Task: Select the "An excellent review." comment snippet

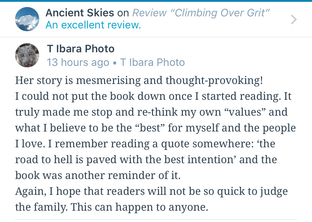Action: click(93, 25)
